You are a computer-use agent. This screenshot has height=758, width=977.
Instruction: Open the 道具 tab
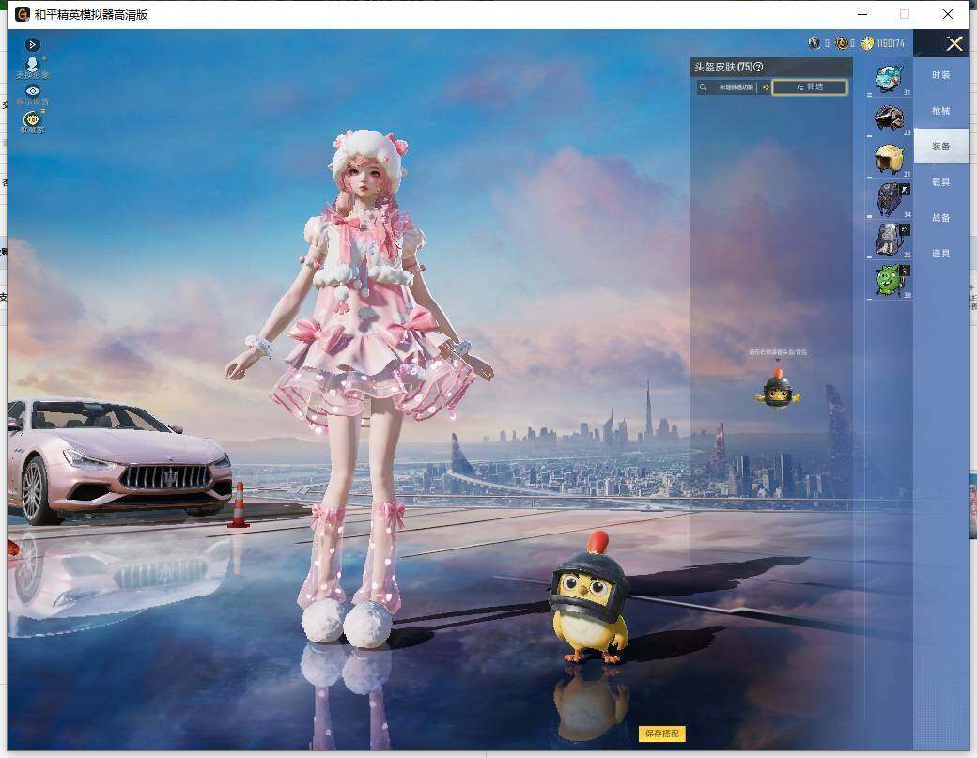pos(941,254)
